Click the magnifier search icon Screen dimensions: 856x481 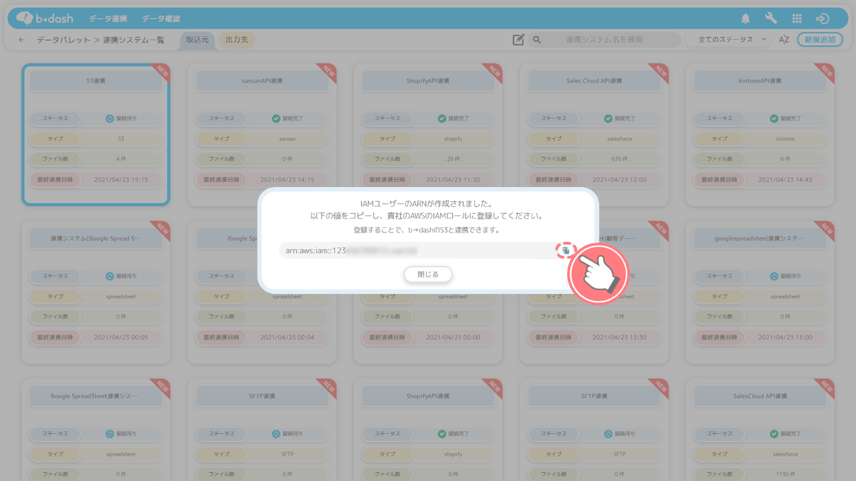[536, 40]
